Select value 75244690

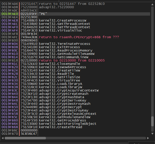[x=29, y=107]
